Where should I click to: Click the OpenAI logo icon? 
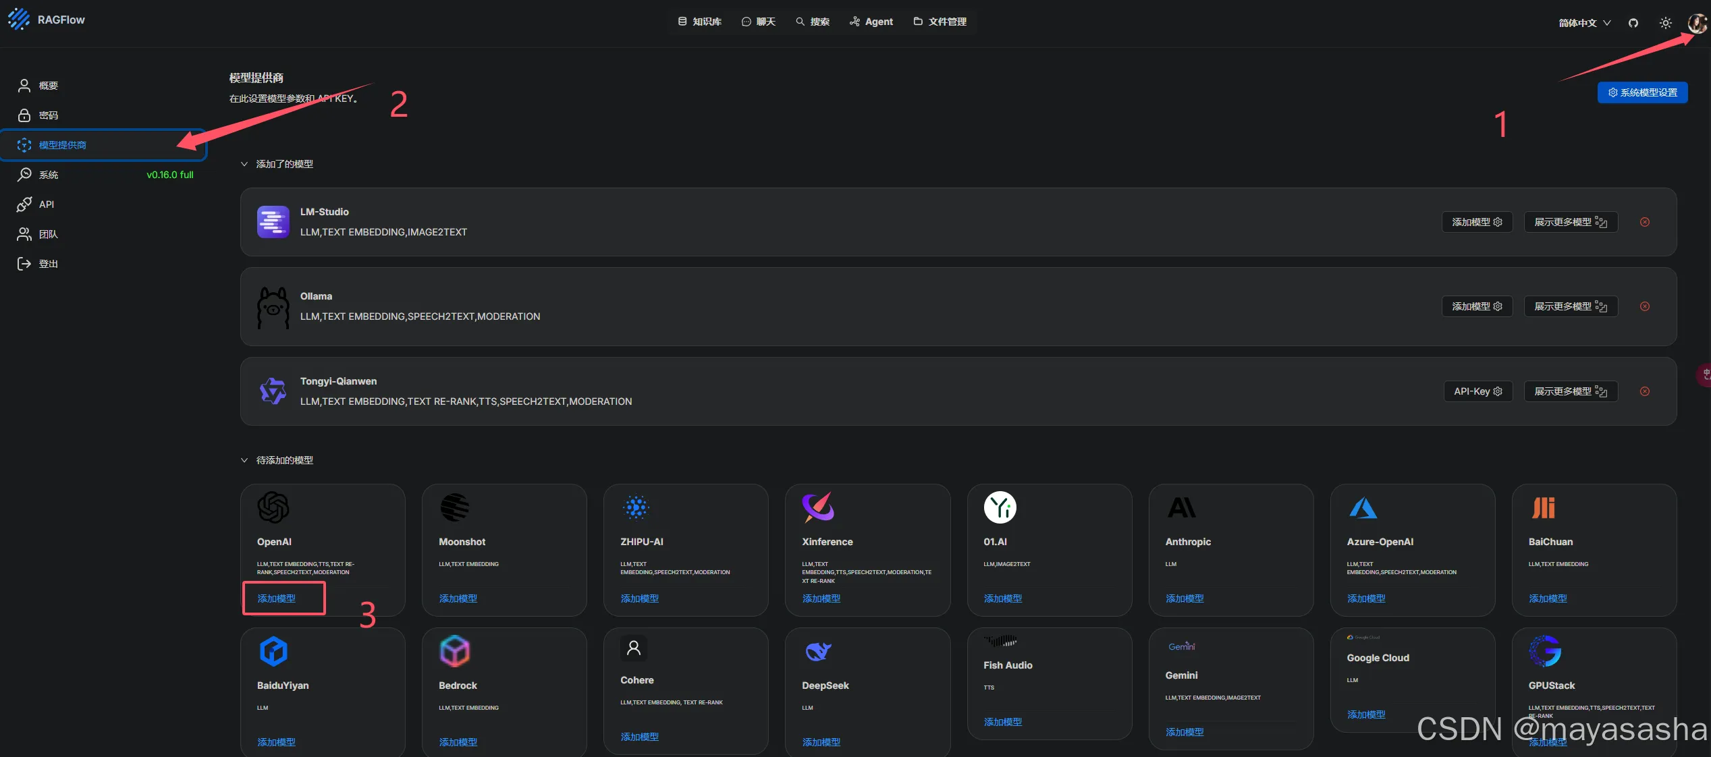(273, 507)
